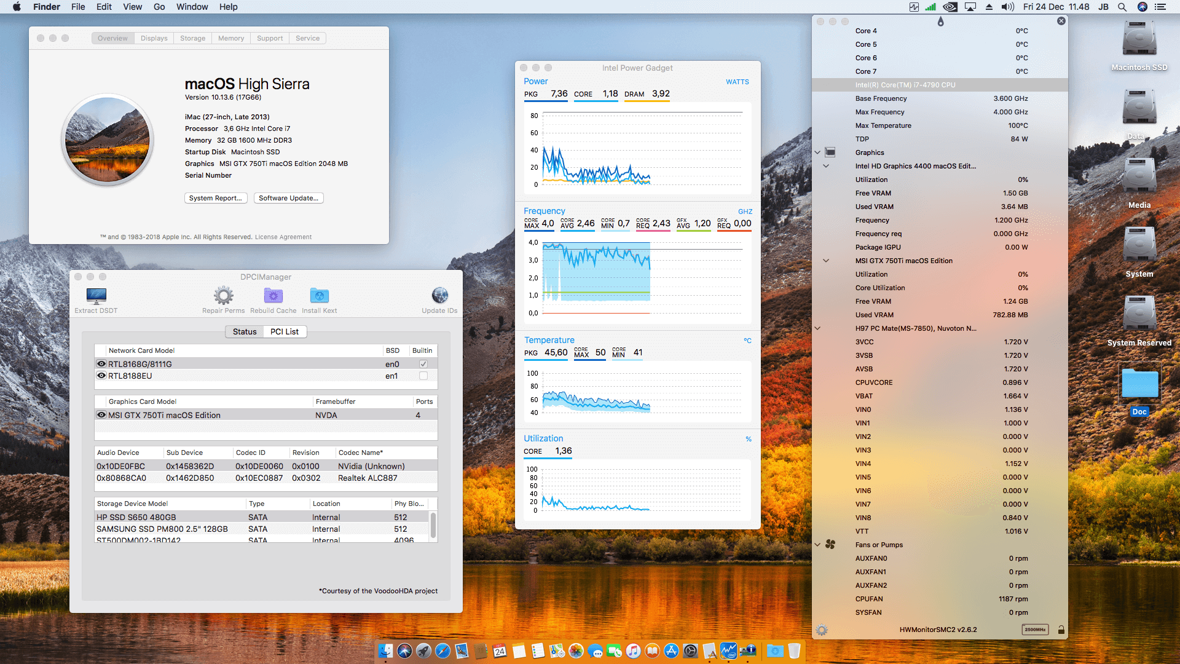
Task: Select the Extract DSDT icon in DPCIManager
Action: [x=96, y=296]
